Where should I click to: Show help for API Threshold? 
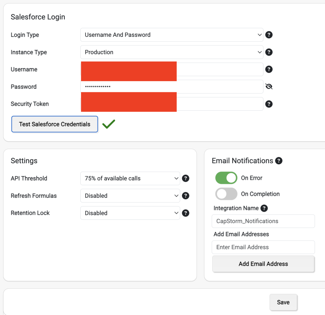185,178
